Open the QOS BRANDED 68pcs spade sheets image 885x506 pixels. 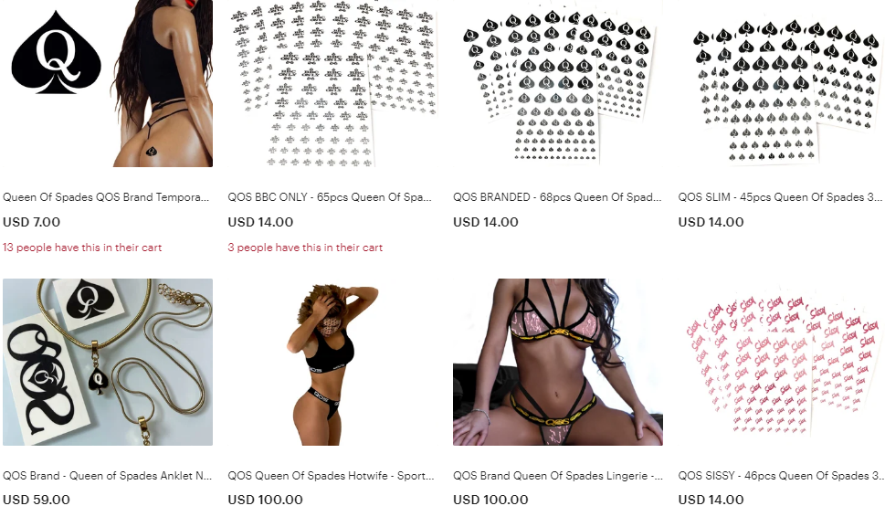pos(558,84)
